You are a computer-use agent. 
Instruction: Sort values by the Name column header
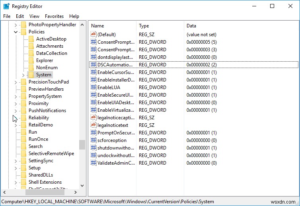pos(113,26)
